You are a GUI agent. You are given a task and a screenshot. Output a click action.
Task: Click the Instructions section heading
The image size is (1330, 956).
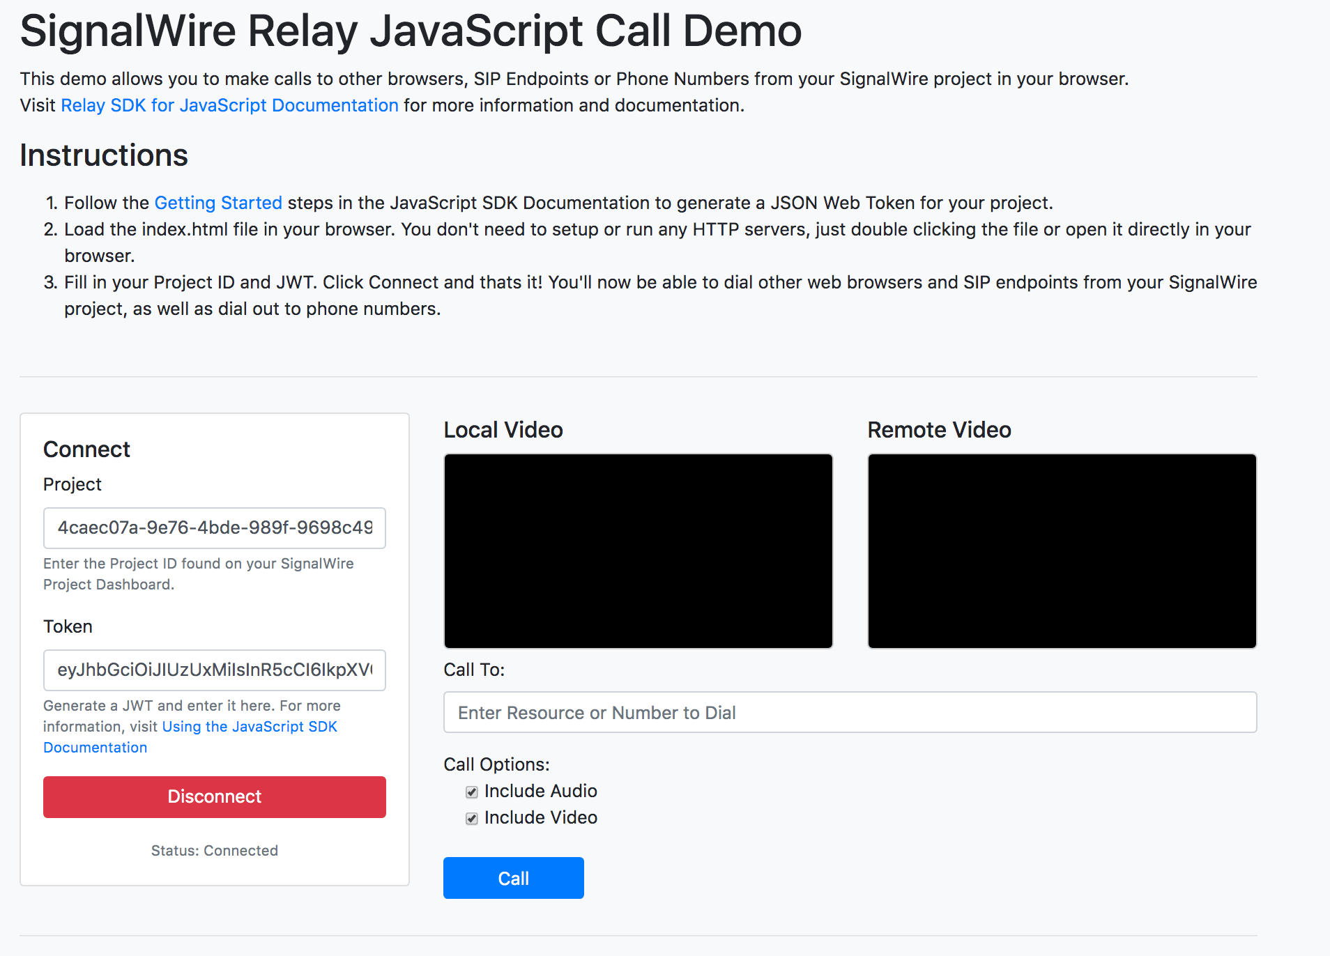click(x=103, y=155)
